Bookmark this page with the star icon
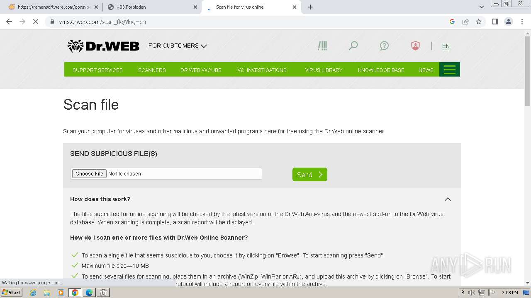The width and height of the screenshot is (531, 298). 479,22
